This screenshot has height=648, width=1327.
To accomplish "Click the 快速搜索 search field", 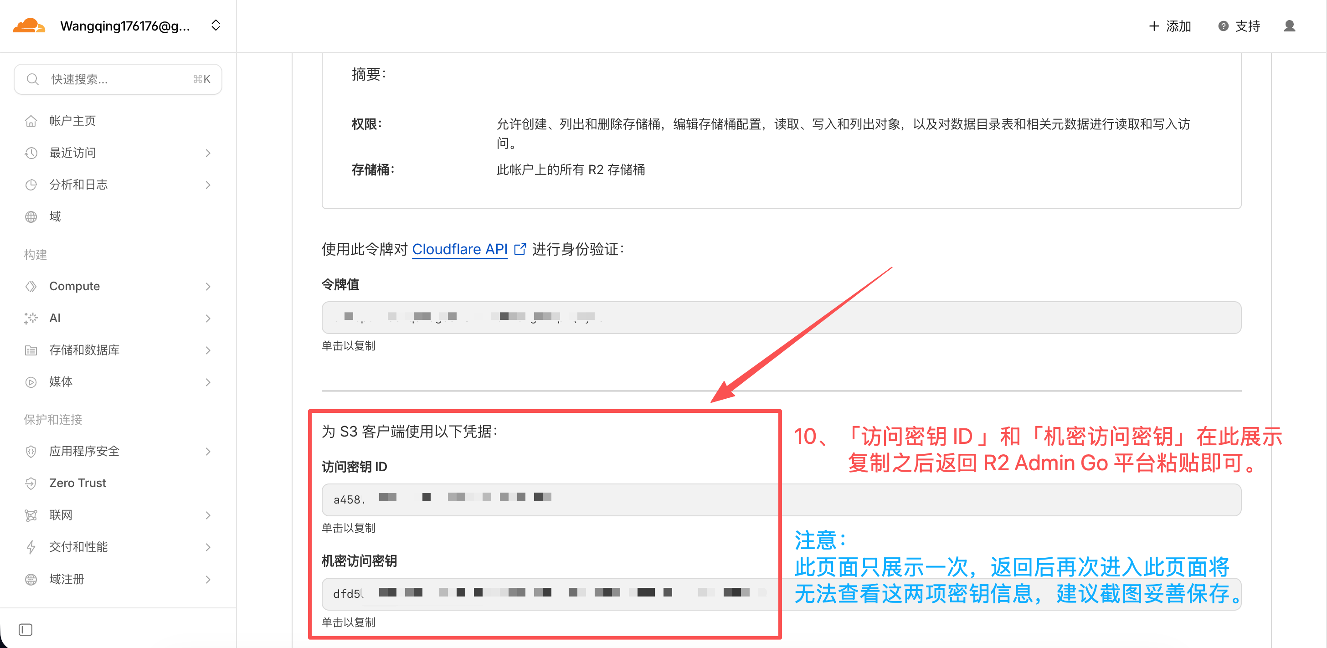I will [118, 79].
